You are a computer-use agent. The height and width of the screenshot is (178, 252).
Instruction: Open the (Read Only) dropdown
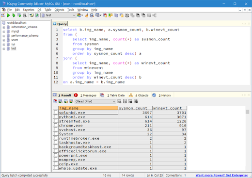tap(95, 101)
